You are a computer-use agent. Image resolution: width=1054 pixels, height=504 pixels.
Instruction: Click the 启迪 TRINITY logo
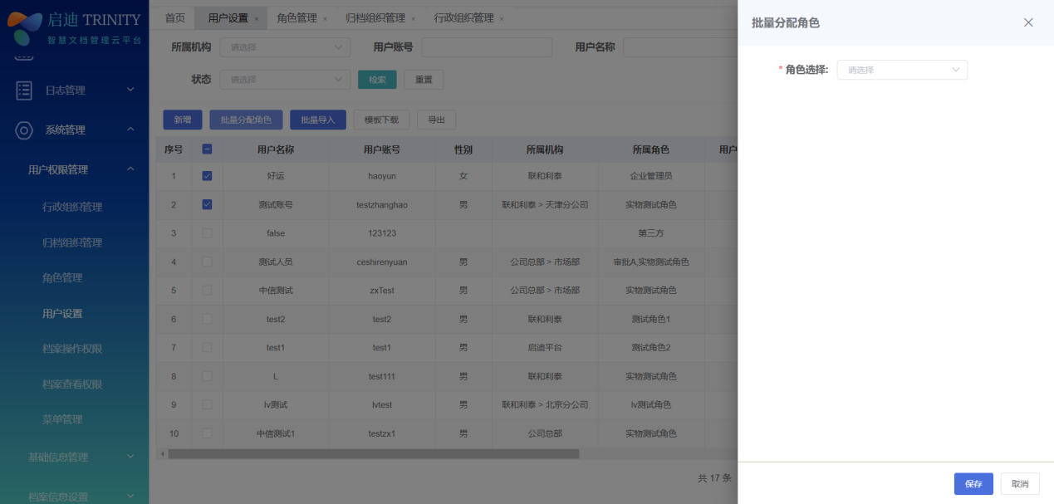click(75, 27)
